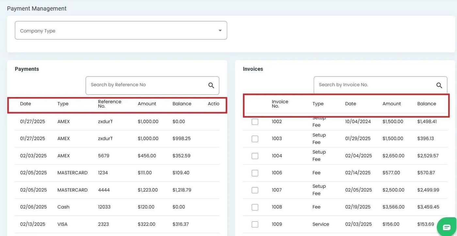The image size is (457, 236).
Task: Open the green chat widget
Action: click(x=446, y=227)
